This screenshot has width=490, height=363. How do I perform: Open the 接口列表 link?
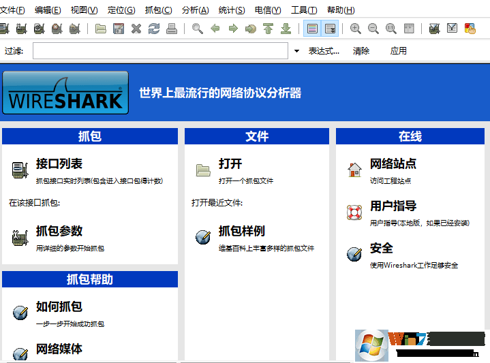coord(59,164)
